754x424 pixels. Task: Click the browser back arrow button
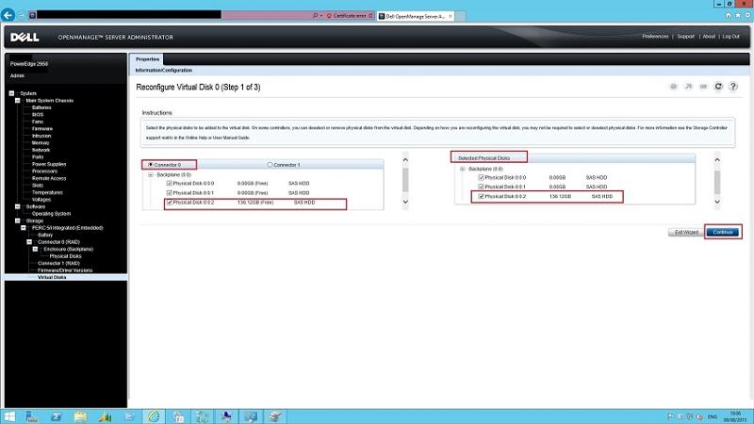click(9, 16)
